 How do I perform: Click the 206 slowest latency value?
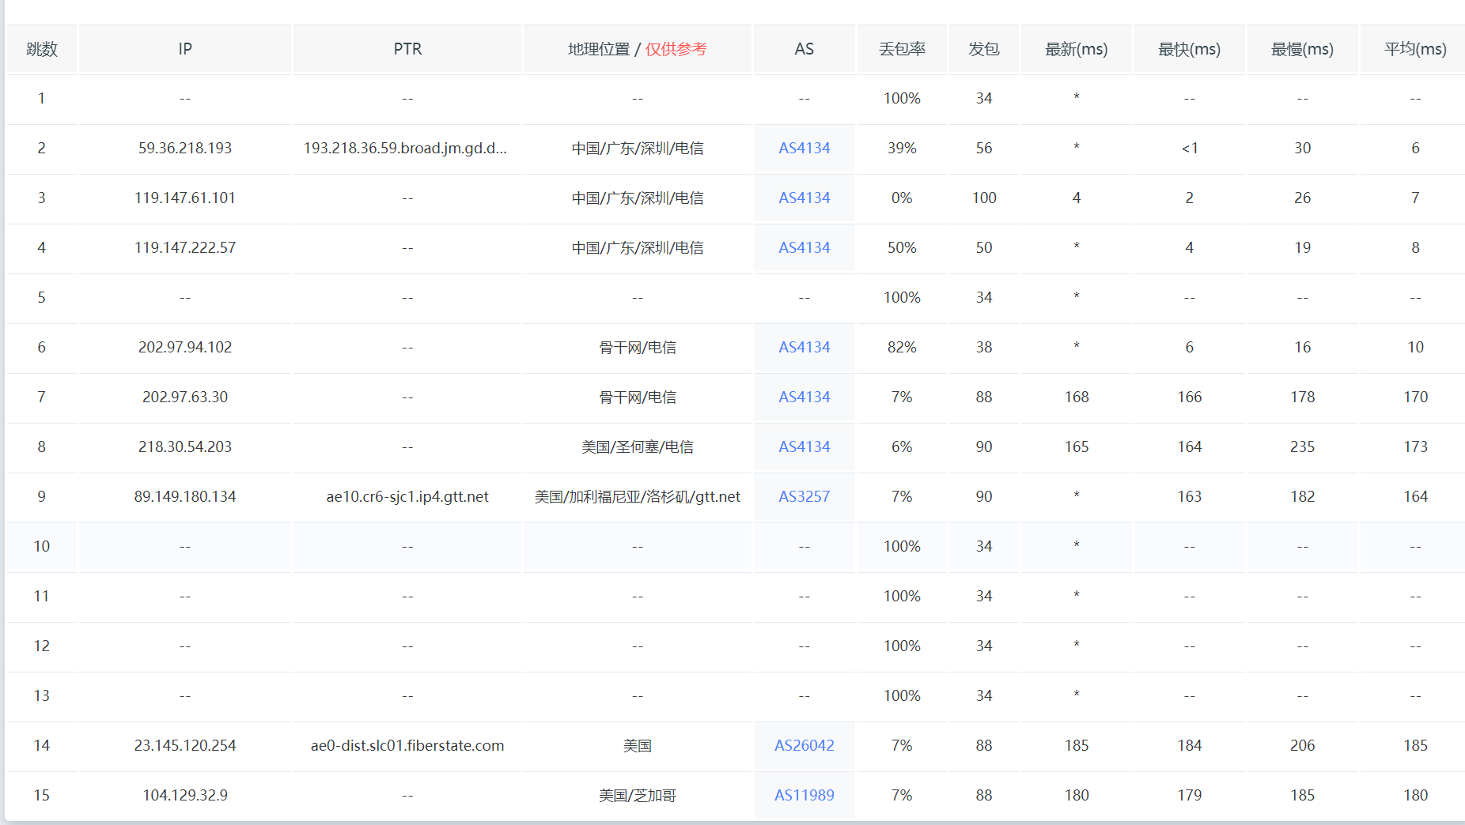tap(1303, 745)
